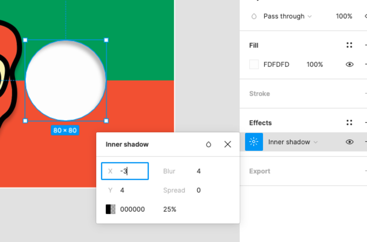Click the Inner shadow effect settings icon
367x242 pixels.
254,142
